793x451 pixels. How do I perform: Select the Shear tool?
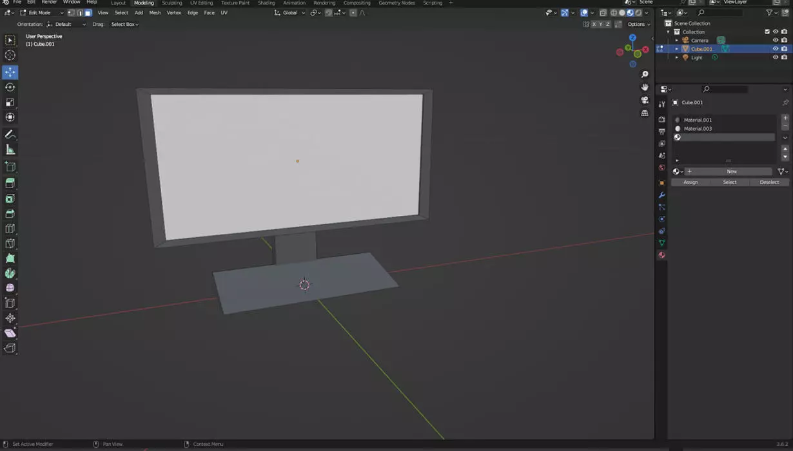10,333
